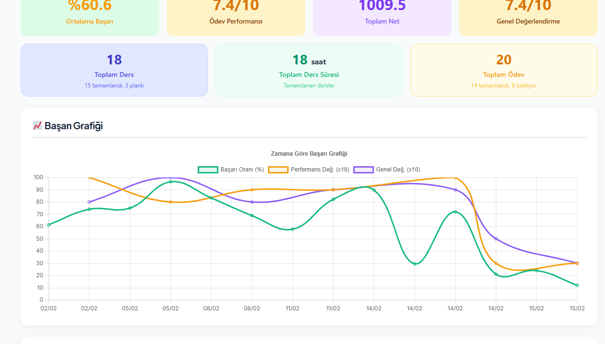Open the Toplam Ödev card
This screenshot has height=344, width=605.
pyautogui.click(x=504, y=70)
